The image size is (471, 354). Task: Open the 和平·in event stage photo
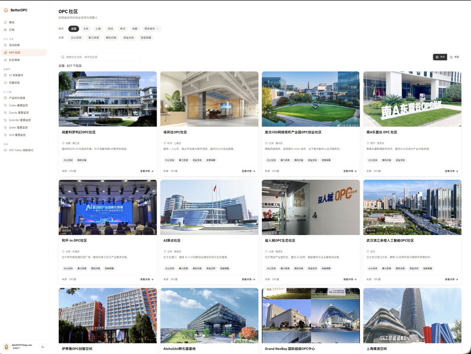(x=108, y=207)
